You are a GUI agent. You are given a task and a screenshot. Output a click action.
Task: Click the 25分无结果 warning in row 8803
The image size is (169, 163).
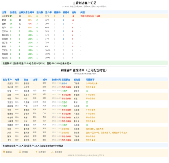[x=92, y=84]
